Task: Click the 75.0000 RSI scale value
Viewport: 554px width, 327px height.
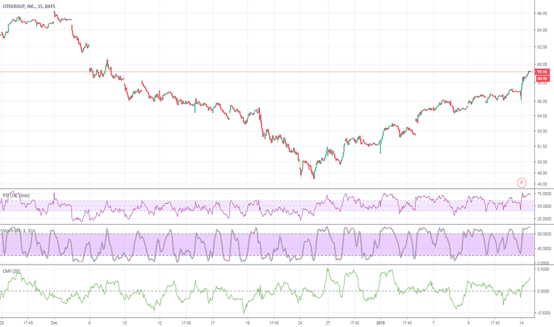Action: pyautogui.click(x=544, y=194)
